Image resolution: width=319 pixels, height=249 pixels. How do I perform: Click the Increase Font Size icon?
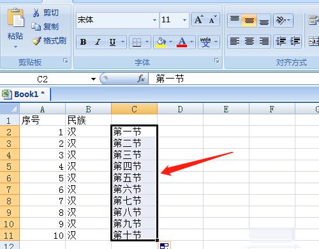[x=198, y=20]
